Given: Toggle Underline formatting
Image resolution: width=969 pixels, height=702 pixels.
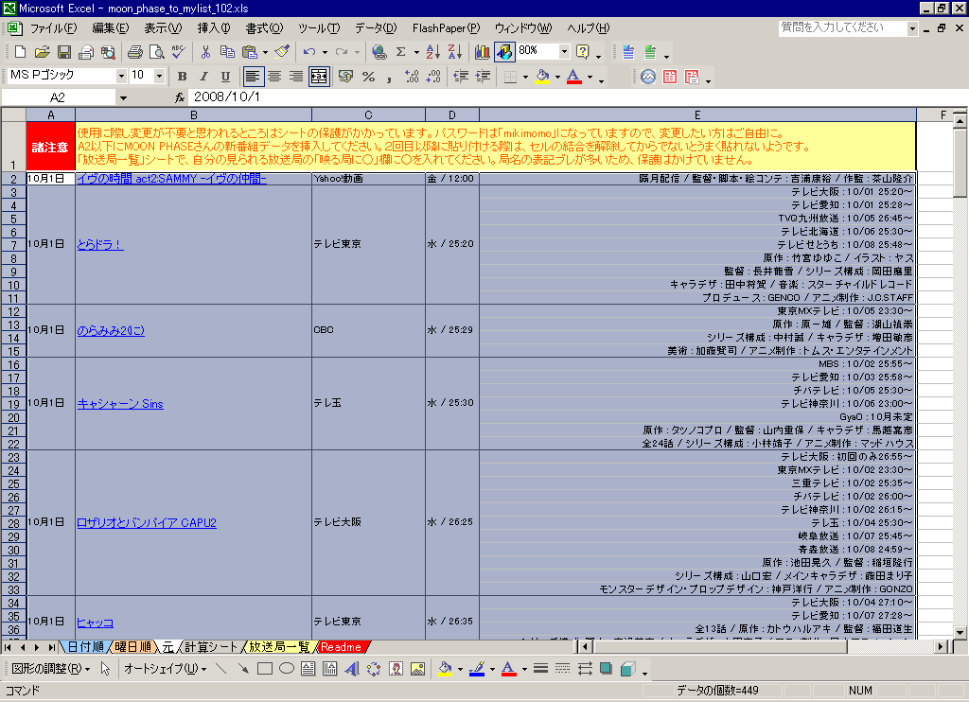Looking at the screenshot, I should tap(225, 77).
